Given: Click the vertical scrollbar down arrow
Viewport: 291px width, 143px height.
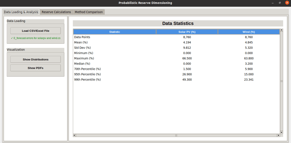Looking at the screenshot, I should (282, 132).
